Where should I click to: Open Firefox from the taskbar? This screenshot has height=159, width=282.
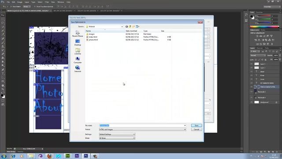[49, 156]
